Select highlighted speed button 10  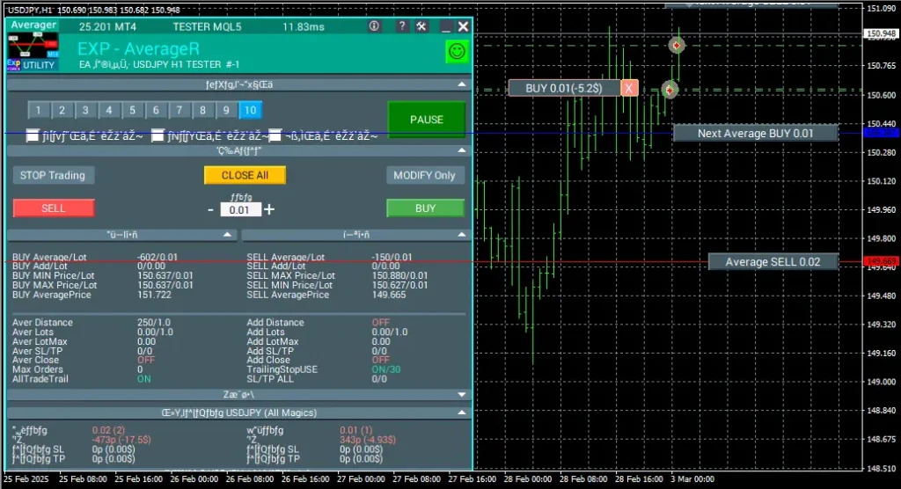coord(251,110)
